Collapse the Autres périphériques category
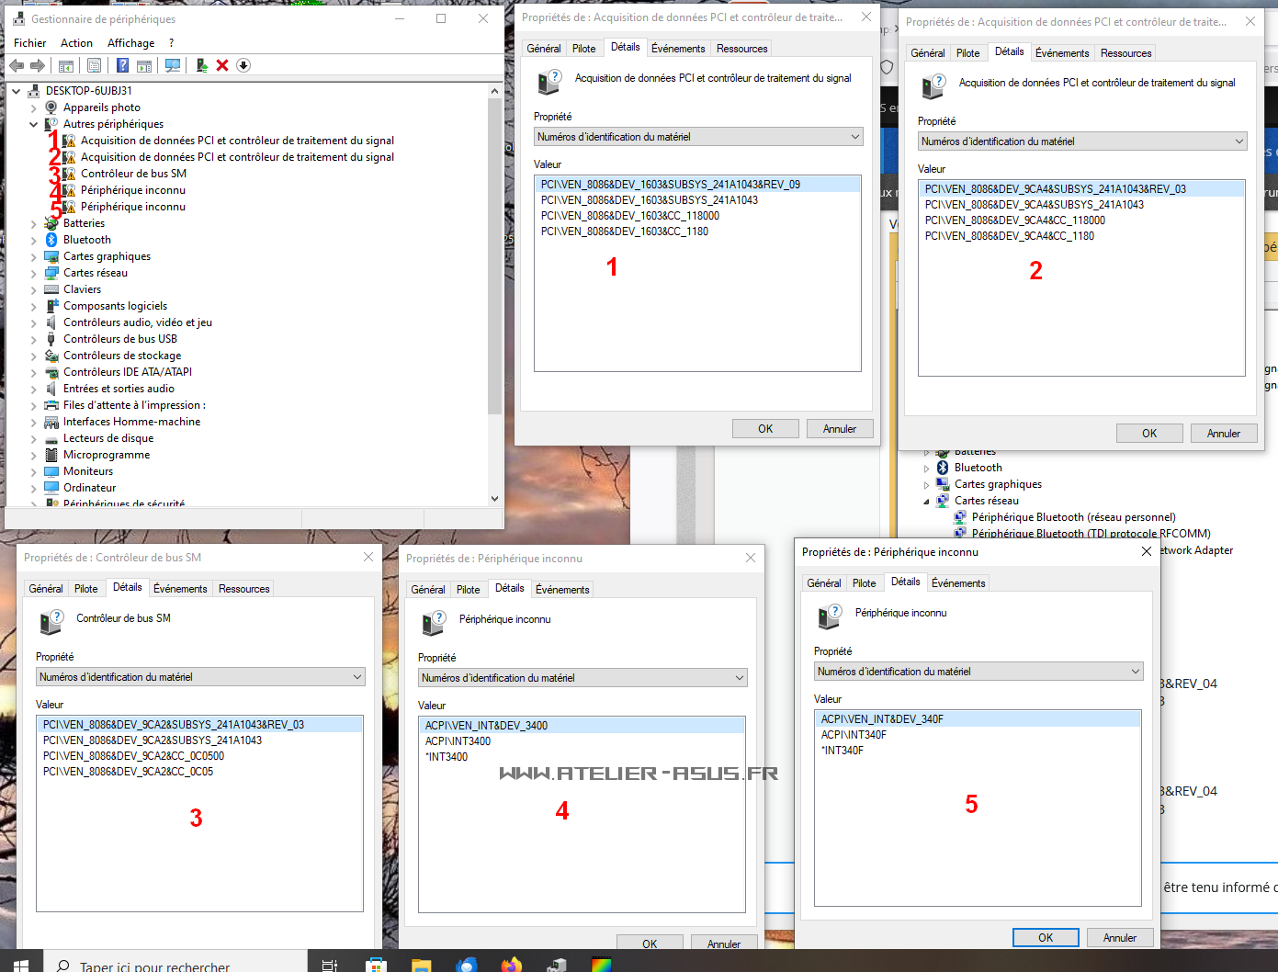Screen dimensions: 1278x972 click(34, 124)
